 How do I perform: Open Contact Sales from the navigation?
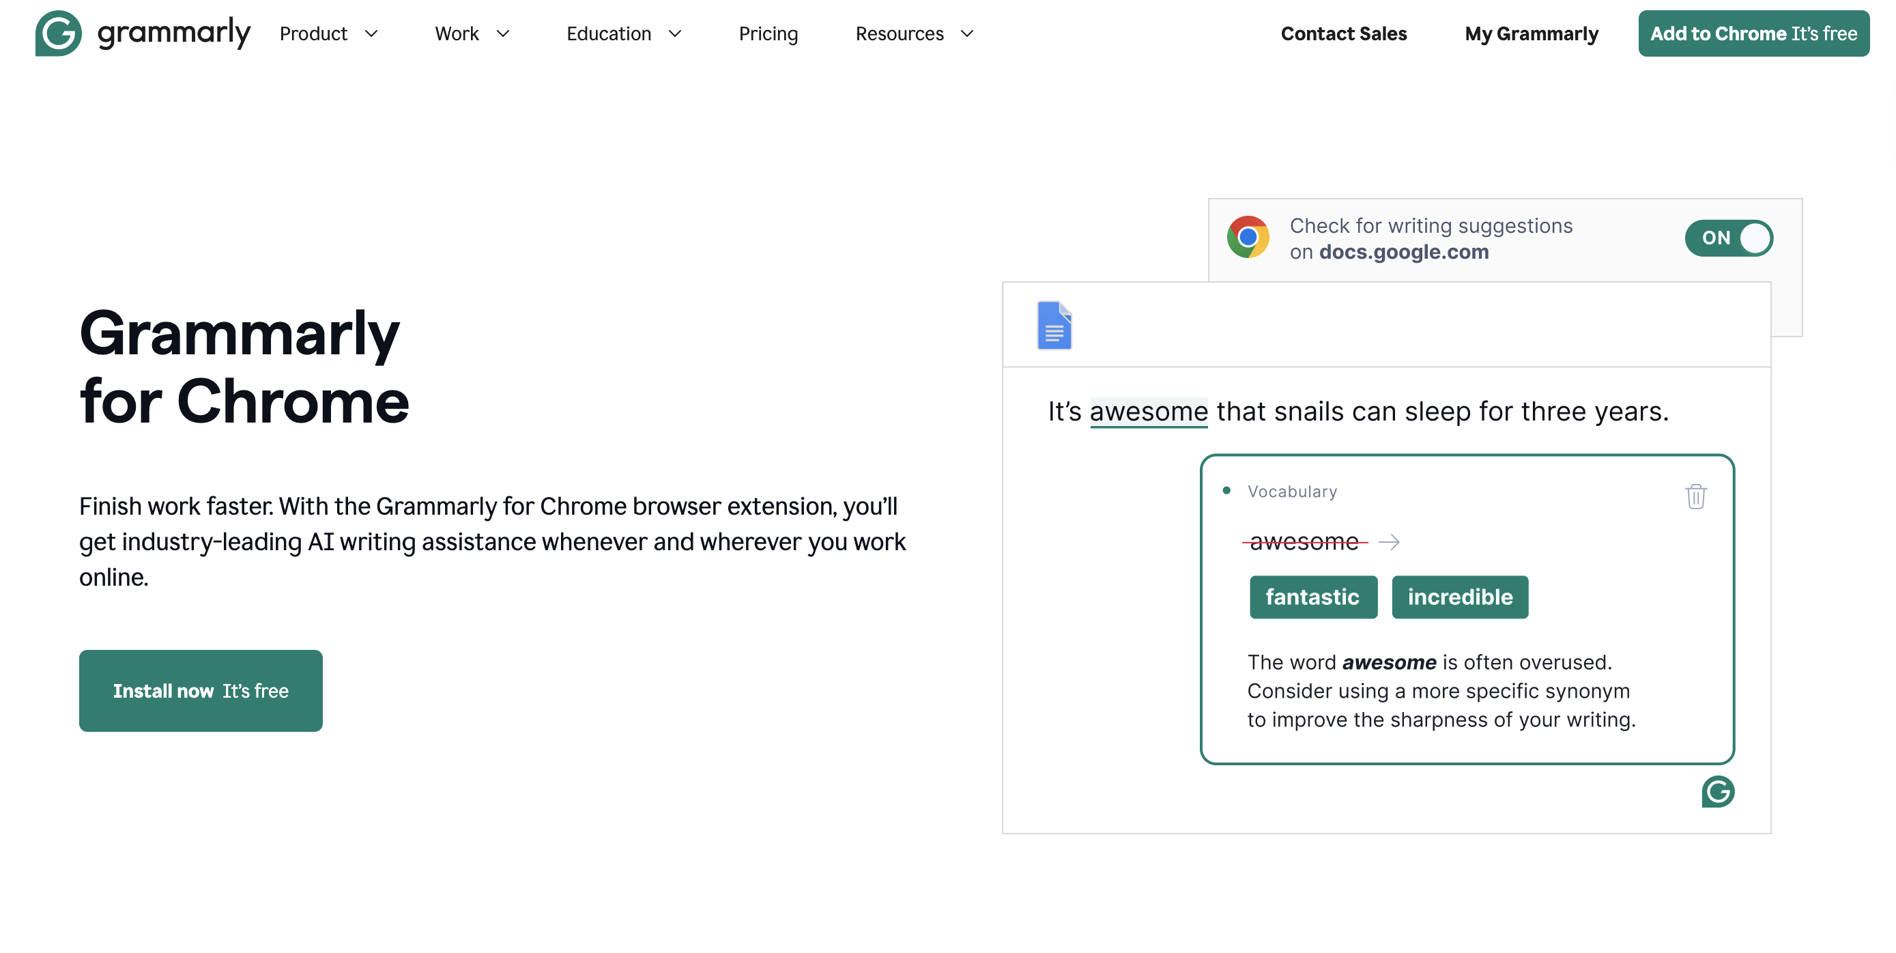point(1344,33)
